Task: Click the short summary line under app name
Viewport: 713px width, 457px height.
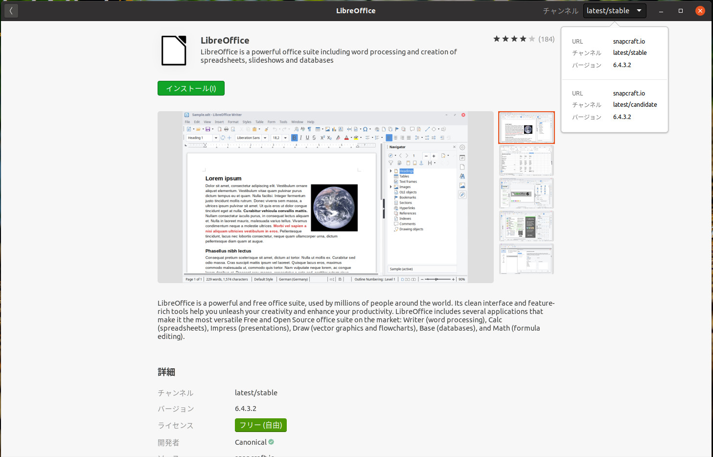Action: coord(329,56)
